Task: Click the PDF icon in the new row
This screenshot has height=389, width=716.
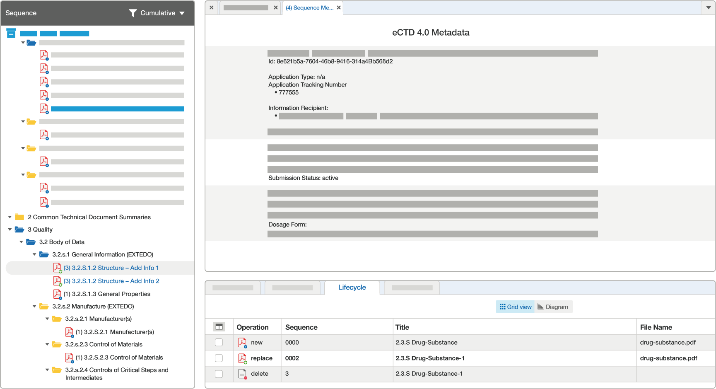Action: pos(242,343)
